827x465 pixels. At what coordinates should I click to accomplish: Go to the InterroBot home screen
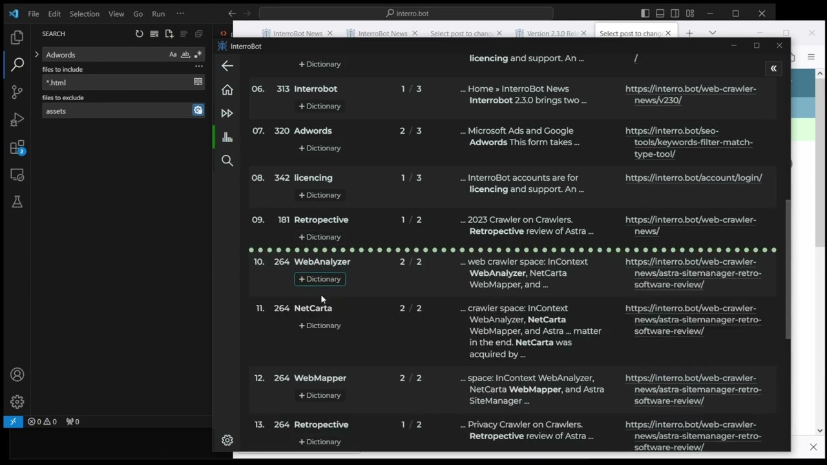(x=227, y=90)
